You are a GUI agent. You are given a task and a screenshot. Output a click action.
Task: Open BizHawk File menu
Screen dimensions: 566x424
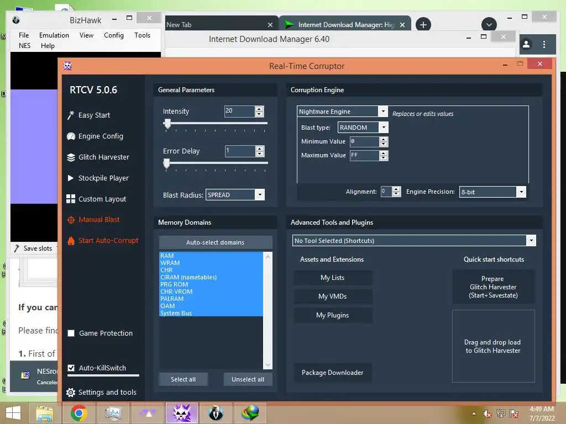24,35
